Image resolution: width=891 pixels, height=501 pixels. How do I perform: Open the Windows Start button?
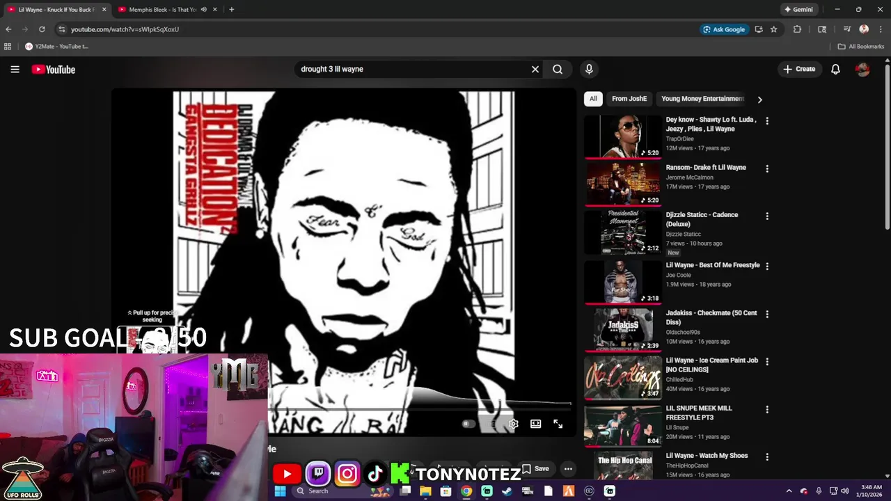(x=280, y=491)
